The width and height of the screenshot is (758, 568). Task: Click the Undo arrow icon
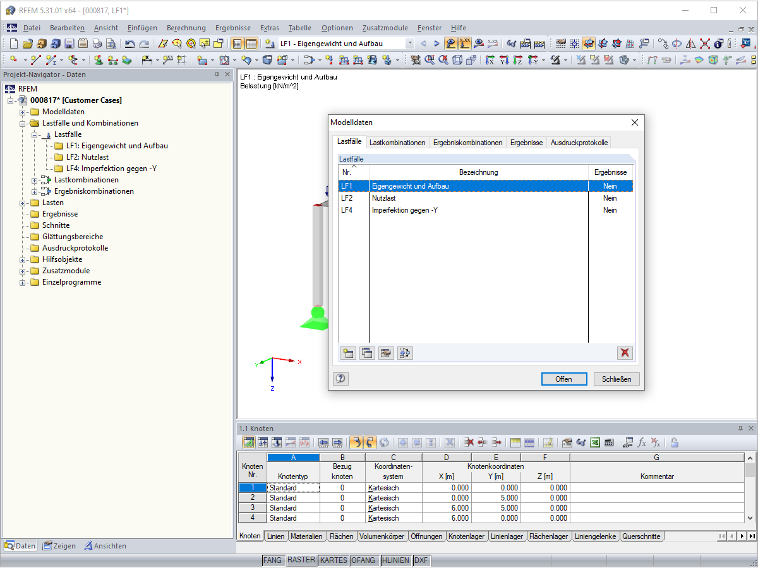(130, 44)
